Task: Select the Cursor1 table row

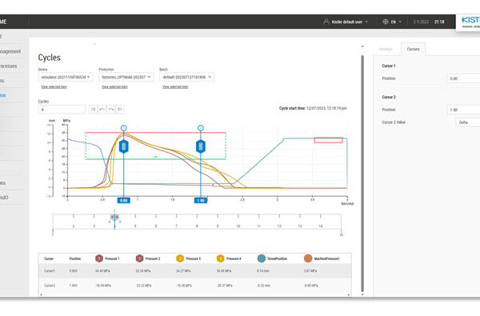Action: (x=194, y=270)
